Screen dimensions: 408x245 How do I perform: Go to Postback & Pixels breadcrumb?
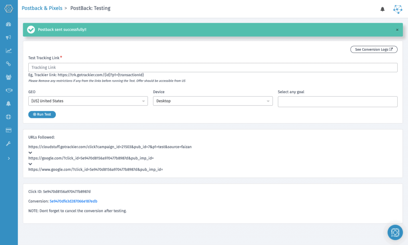[42, 8]
